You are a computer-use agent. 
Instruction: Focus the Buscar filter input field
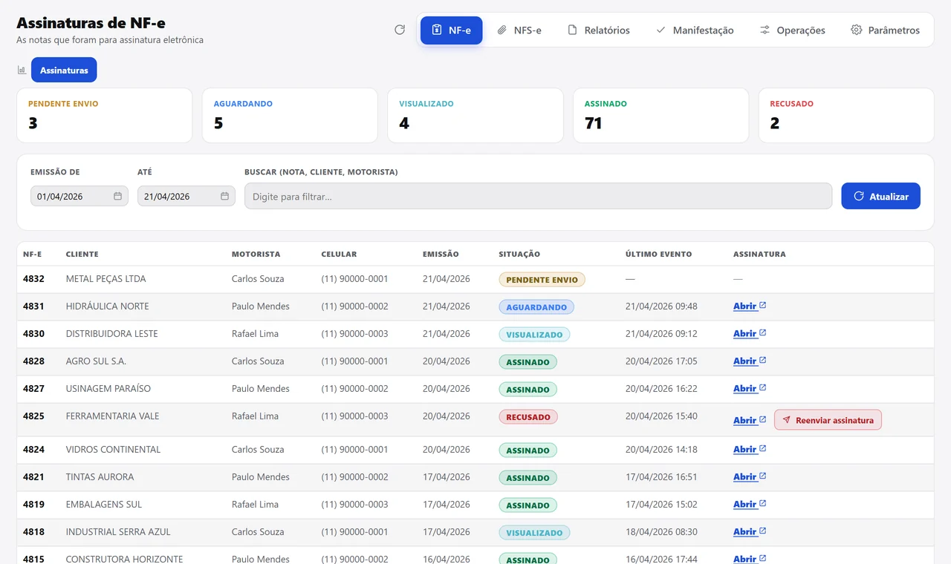(538, 196)
